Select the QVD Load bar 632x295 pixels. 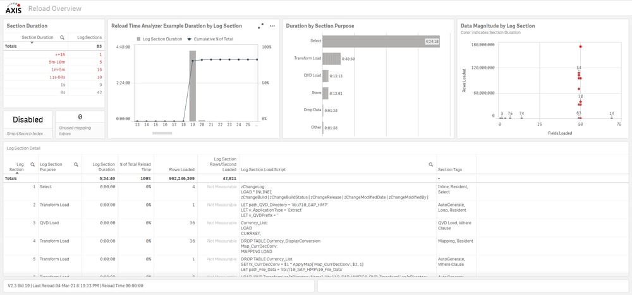coord(325,75)
